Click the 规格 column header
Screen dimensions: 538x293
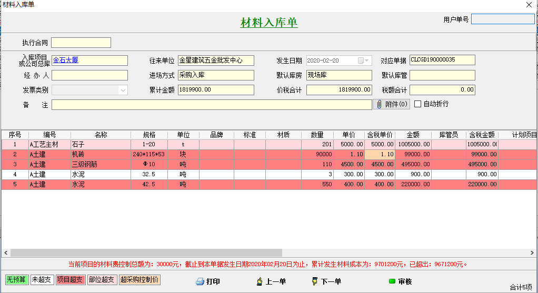click(150, 135)
